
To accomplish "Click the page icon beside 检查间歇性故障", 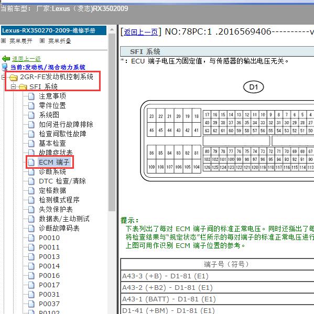I will coord(31,134).
